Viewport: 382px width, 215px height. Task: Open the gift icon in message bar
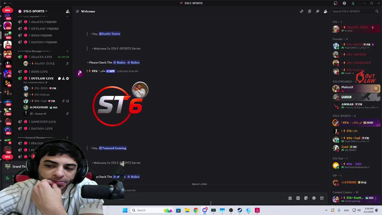click(290, 198)
